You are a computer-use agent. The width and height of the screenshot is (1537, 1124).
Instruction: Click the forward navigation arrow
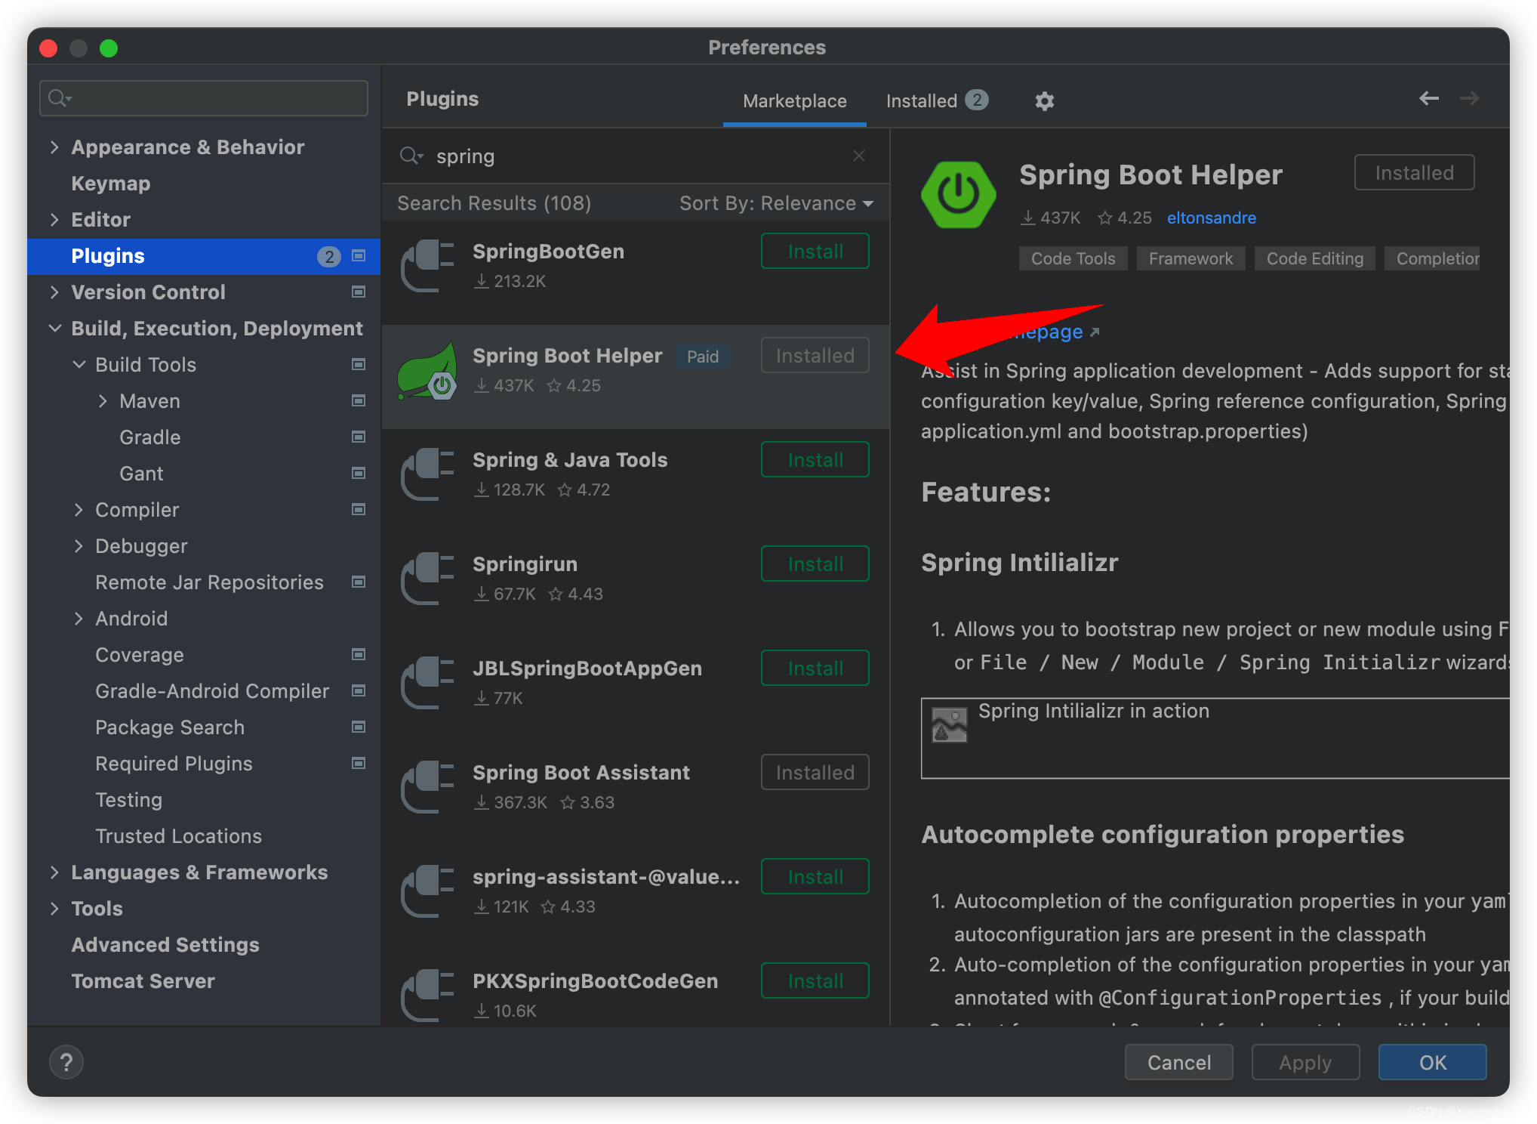[x=1469, y=98]
